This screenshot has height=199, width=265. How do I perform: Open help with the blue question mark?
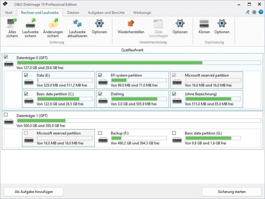click(x=261, y=12)
